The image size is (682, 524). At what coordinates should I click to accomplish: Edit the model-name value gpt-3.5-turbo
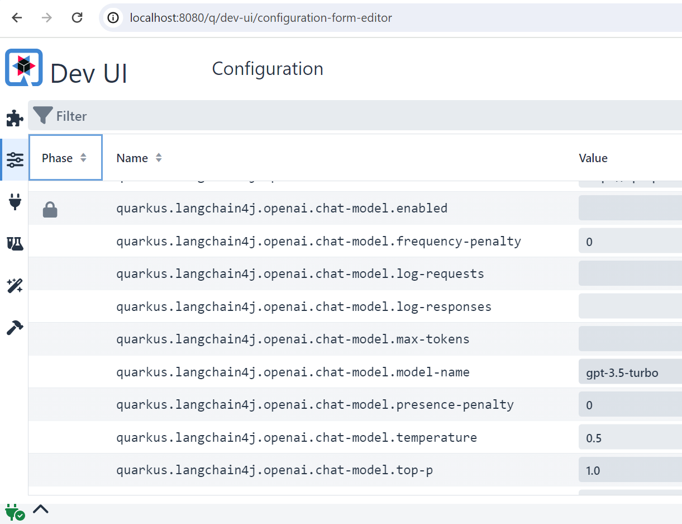point(629,373)
